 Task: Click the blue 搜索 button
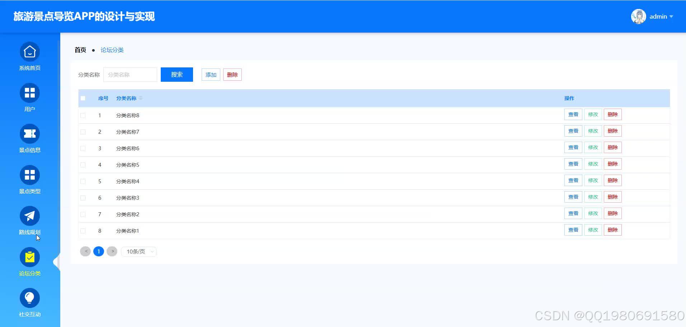click(177, 75)
